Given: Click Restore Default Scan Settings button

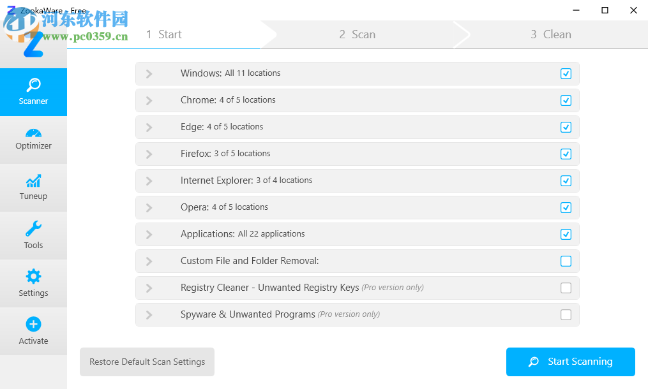Looking at the screenshot, I should click(147, 362).
